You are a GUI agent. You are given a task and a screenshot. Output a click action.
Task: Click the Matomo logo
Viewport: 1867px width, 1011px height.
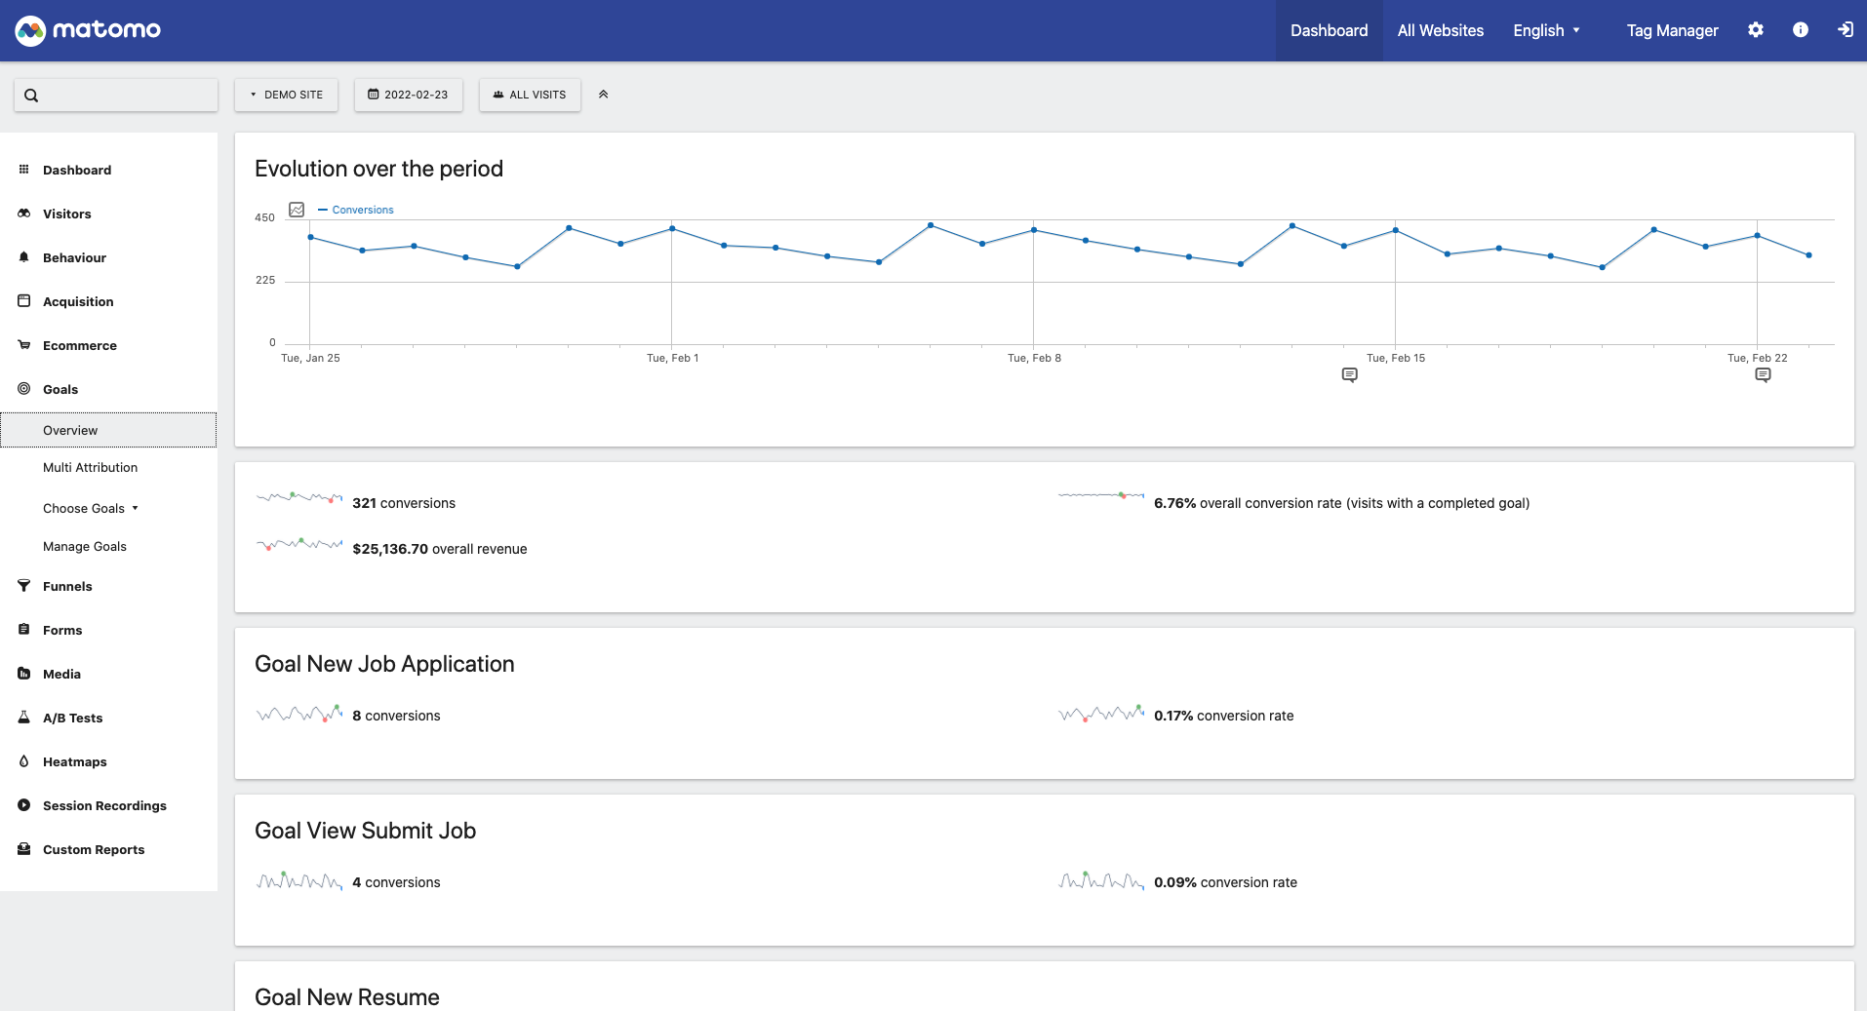pyautogui.click(x=88, y=30)
